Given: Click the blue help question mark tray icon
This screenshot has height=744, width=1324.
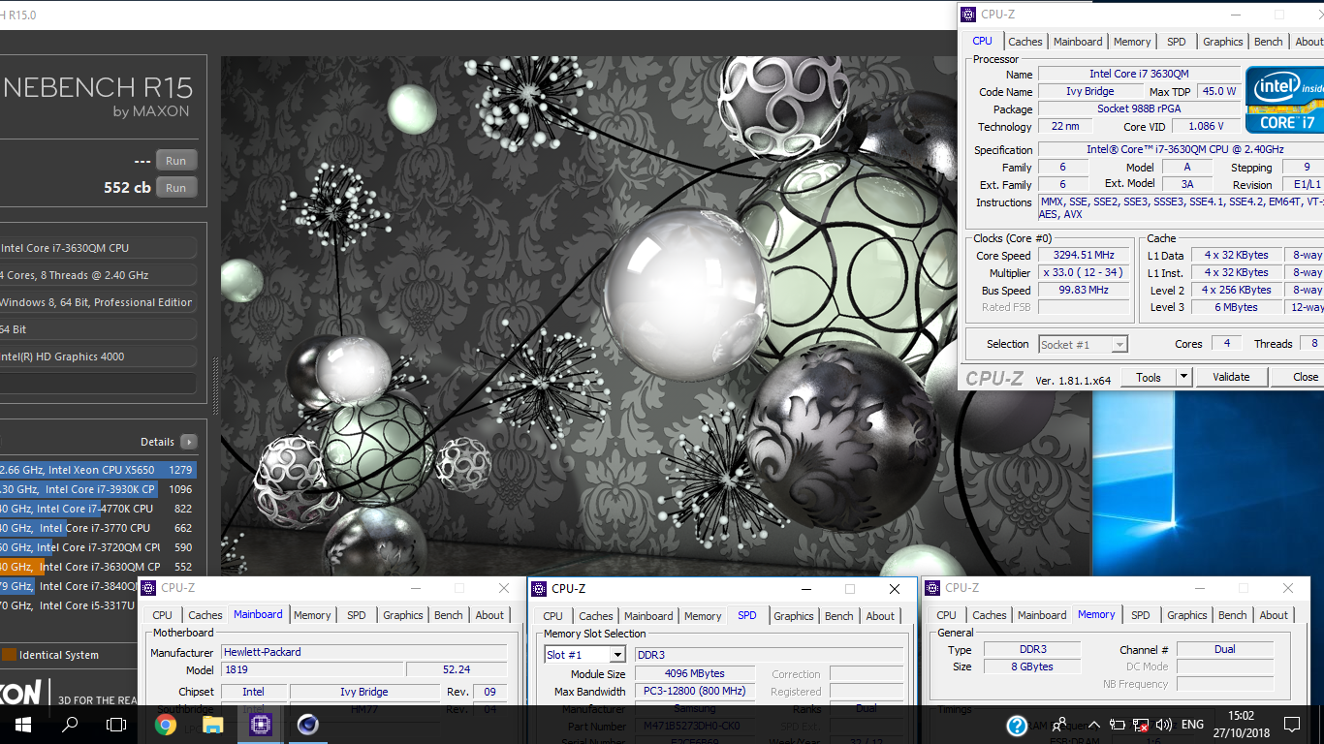Looking at the screenshot, I should click(1017, 725).
